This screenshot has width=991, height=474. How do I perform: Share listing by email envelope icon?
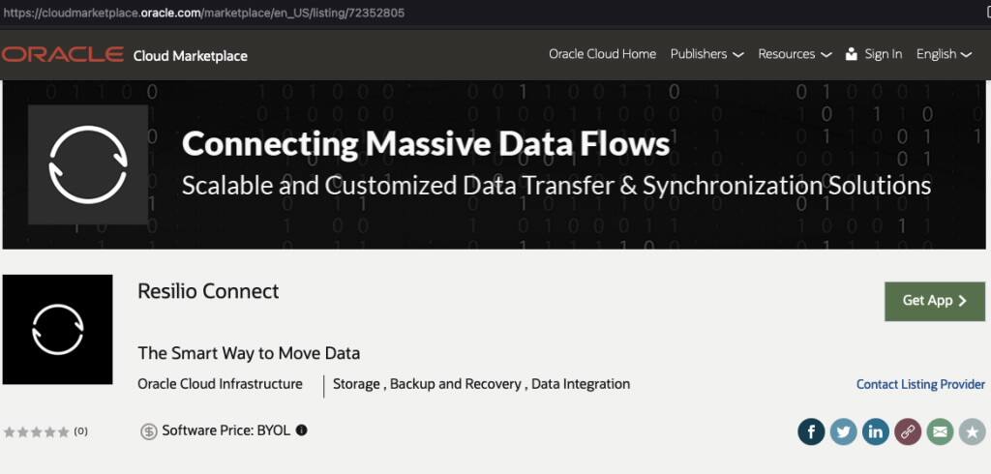click(939, 431)
